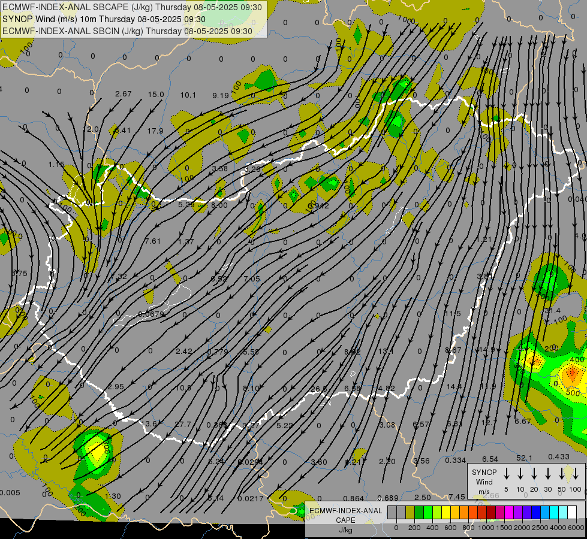Click the 7.05 value on the map
This screenshot has height=539, width=587.
[x=252, y=278]
